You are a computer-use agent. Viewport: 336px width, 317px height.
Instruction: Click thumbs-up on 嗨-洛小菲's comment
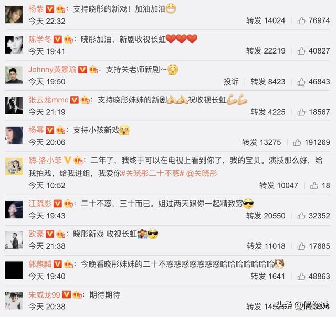click(314, 185)
